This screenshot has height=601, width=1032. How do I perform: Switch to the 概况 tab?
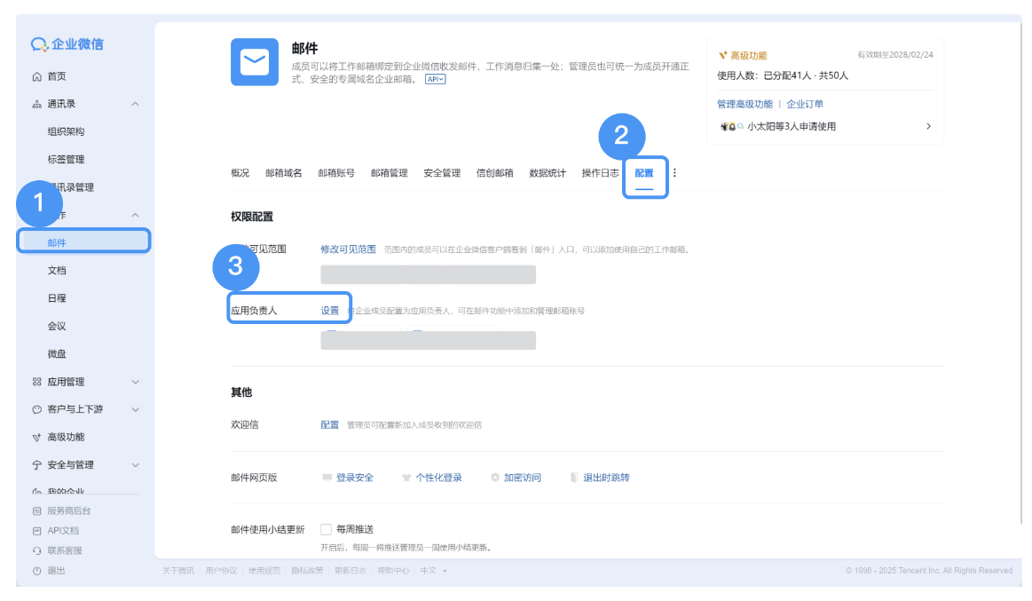(x=239, y=173)
